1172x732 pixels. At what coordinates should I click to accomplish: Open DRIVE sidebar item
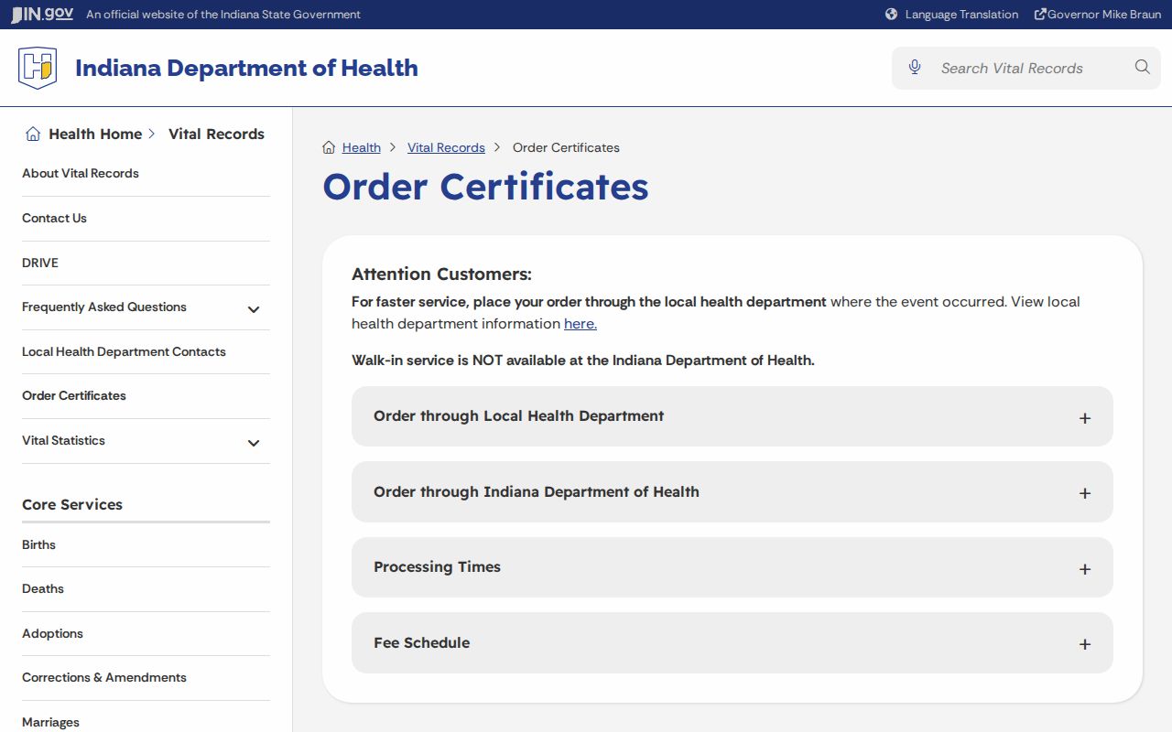(40, 263)
